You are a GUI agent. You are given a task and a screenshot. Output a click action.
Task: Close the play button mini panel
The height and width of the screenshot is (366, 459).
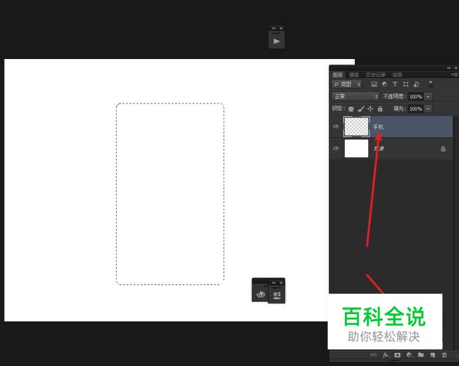pos(281,29)
